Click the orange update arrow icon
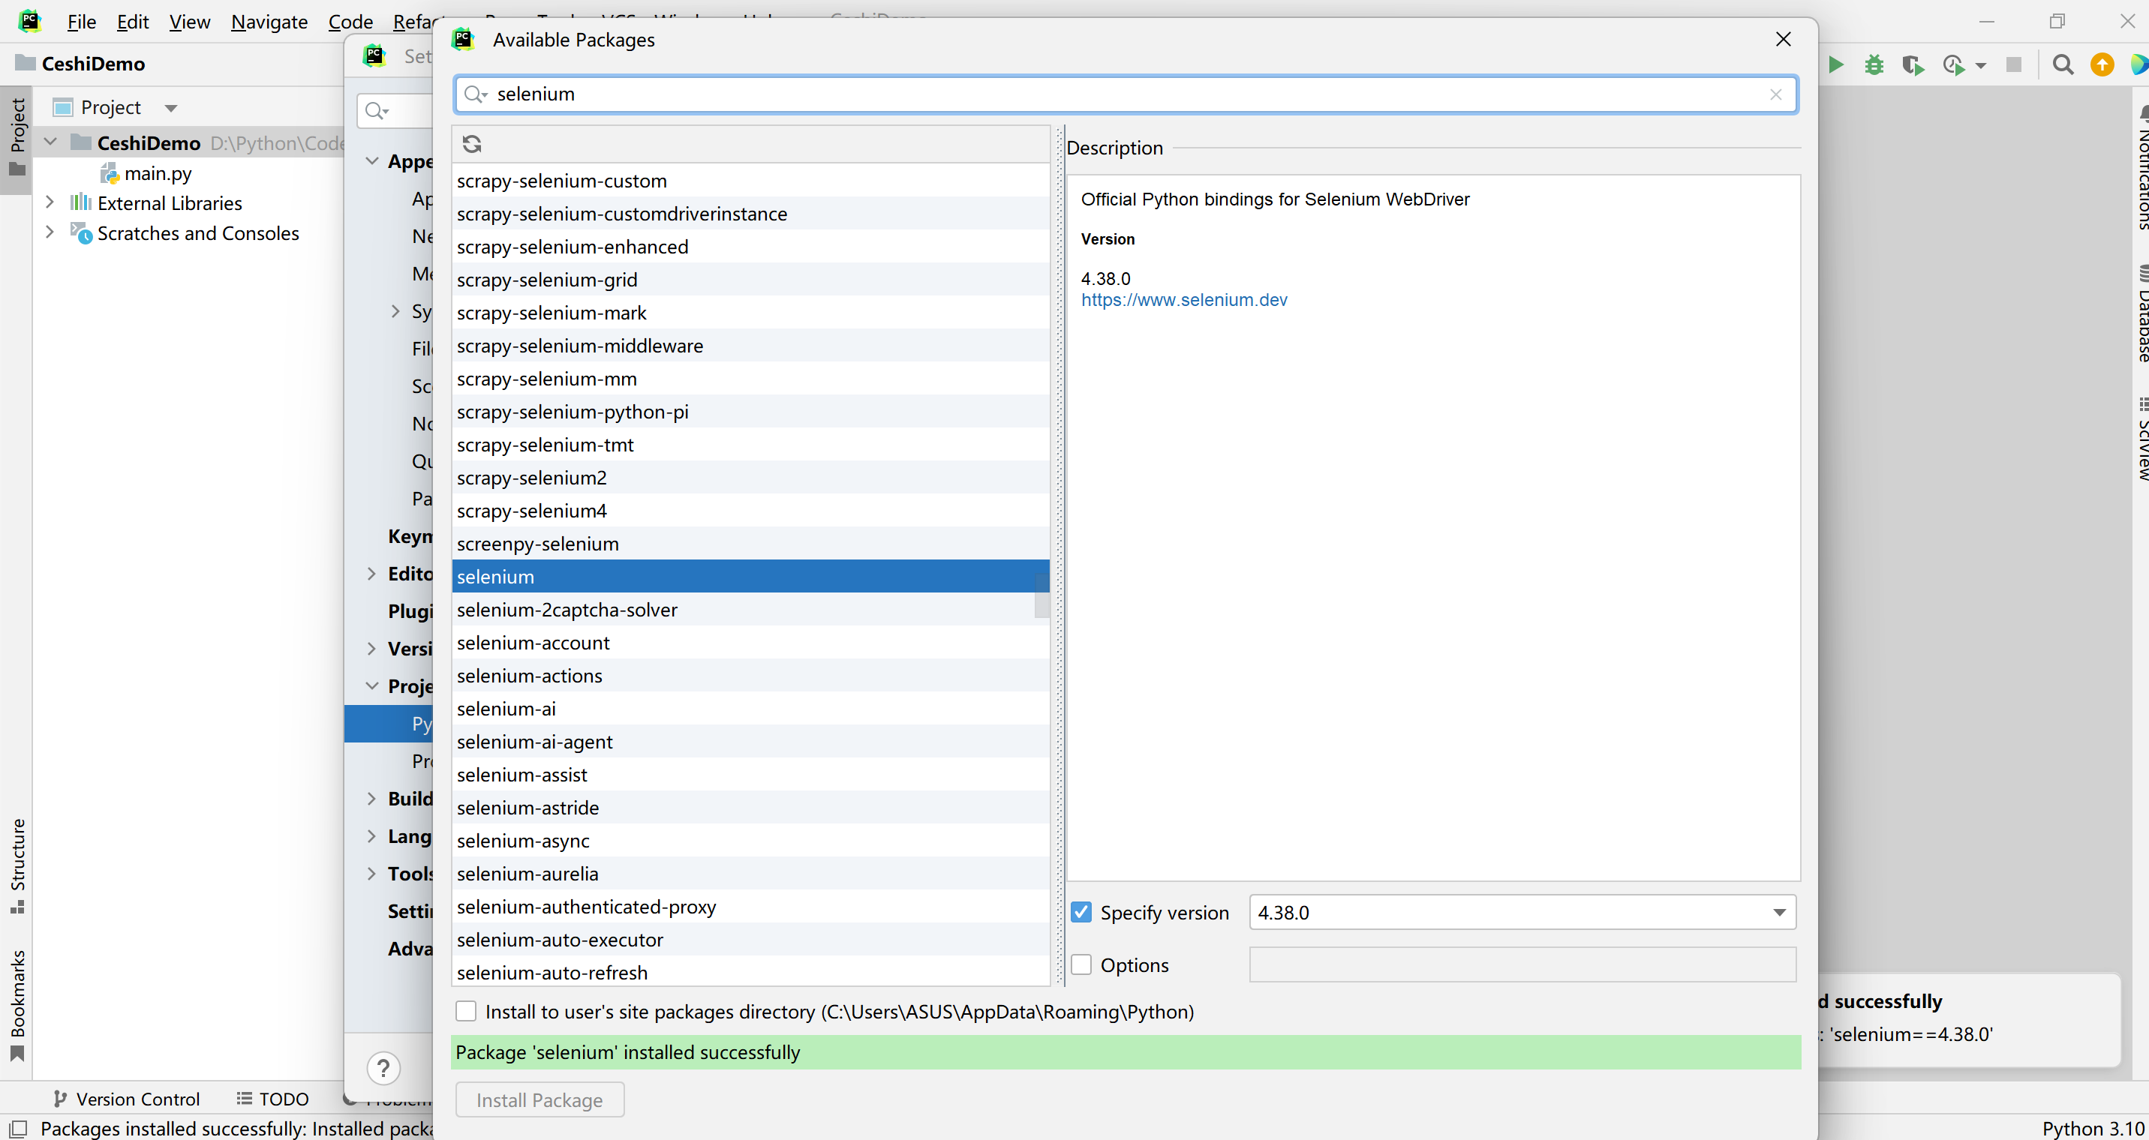The width and height of the screenshot is (2149, 1140). point(2102,64)
